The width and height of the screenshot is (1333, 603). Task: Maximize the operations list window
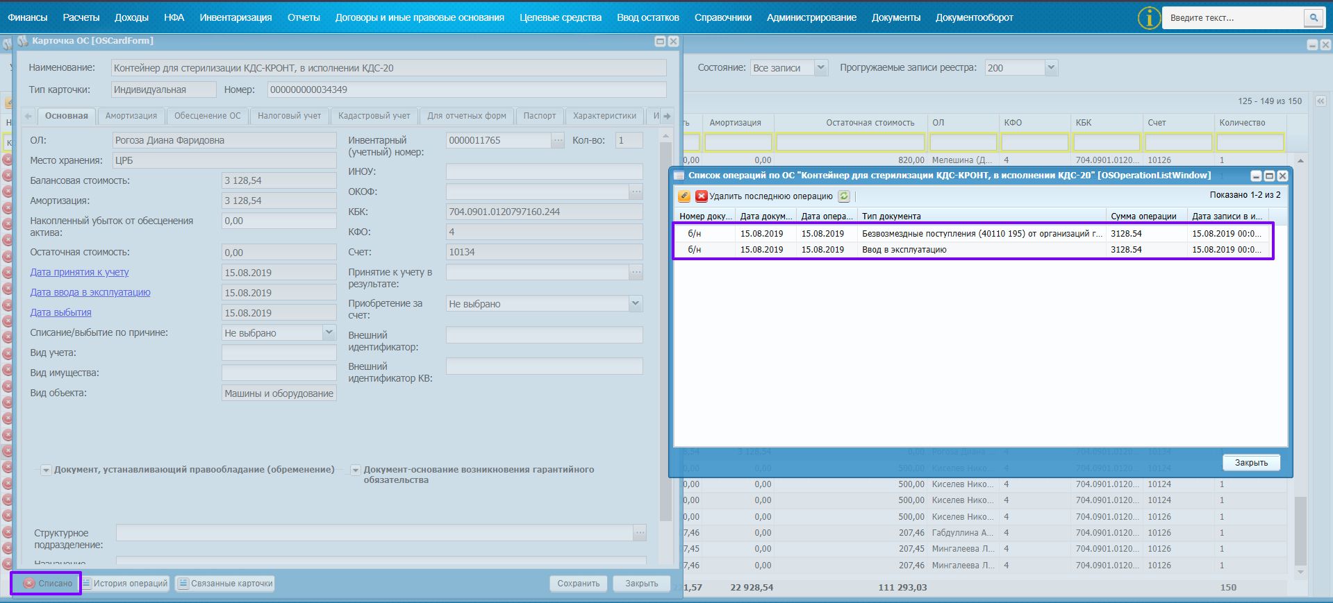(1269, 176)
